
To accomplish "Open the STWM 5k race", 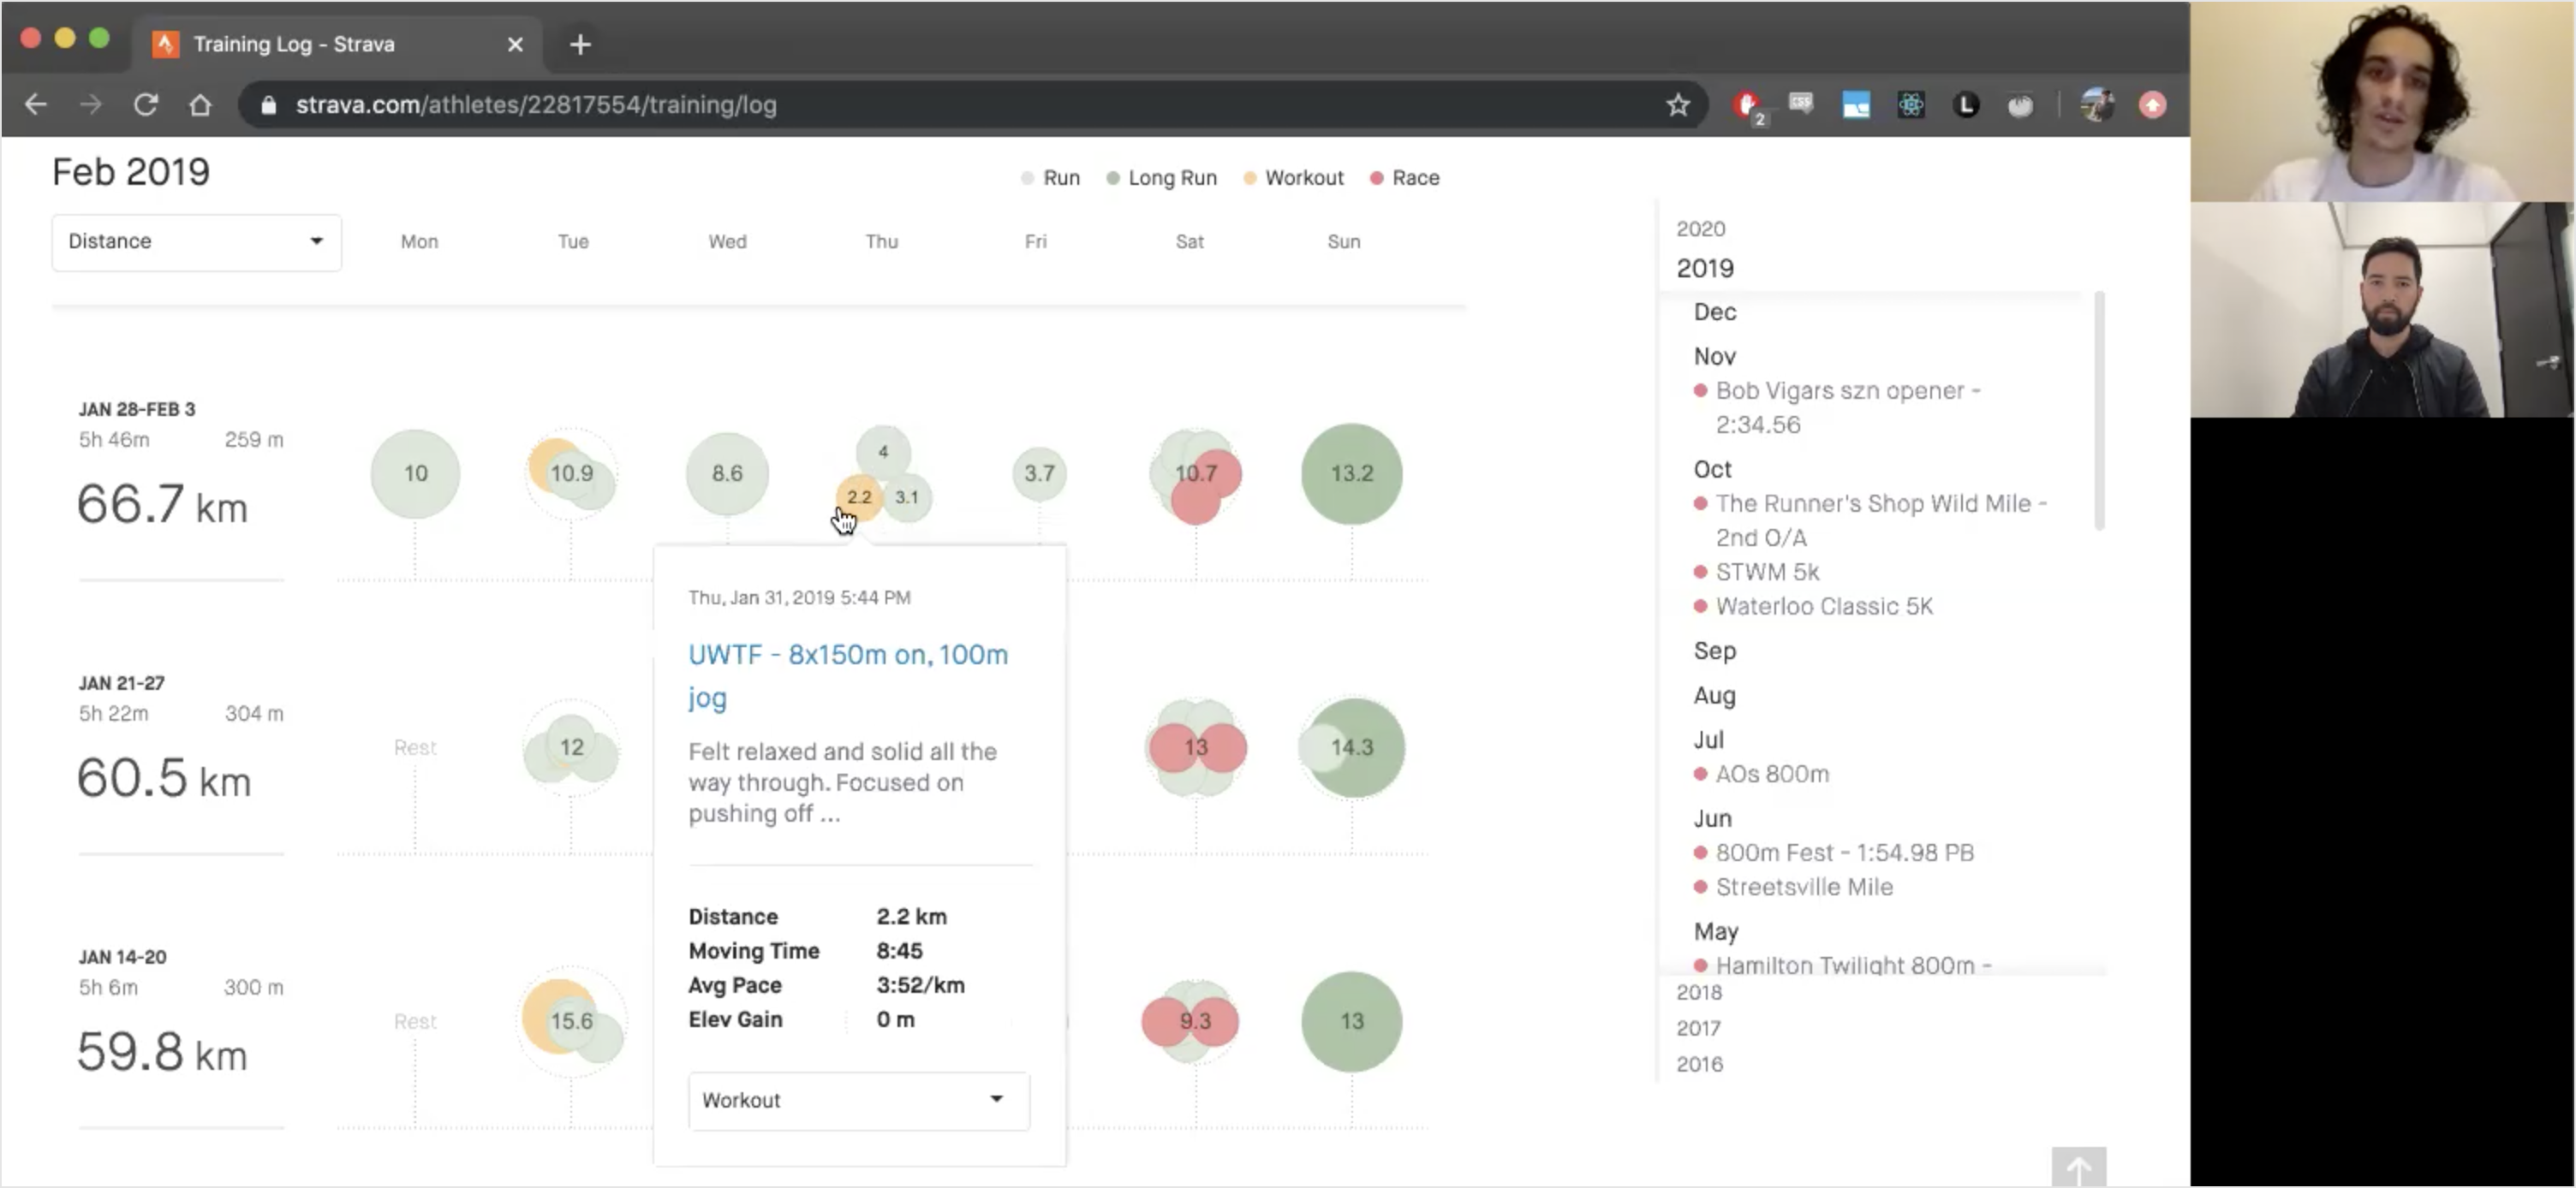I will click(1768, 573).
